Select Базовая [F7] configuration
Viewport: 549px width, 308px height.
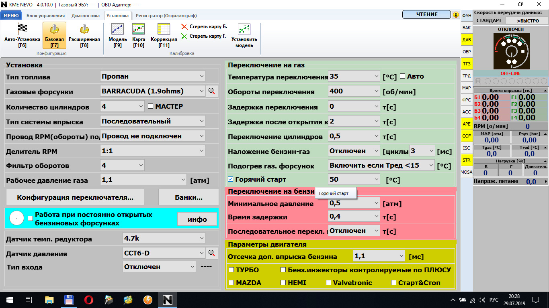(54, 35)
